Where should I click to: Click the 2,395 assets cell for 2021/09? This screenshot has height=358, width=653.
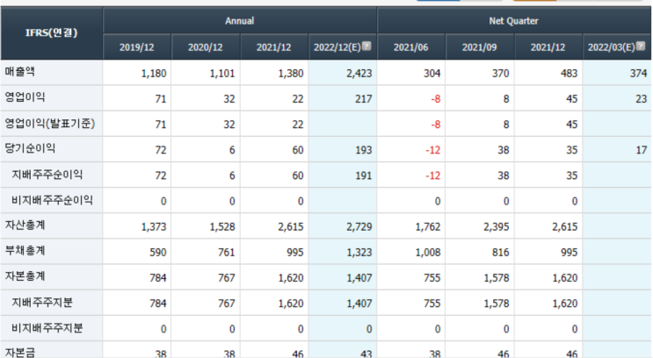[480, 226]
